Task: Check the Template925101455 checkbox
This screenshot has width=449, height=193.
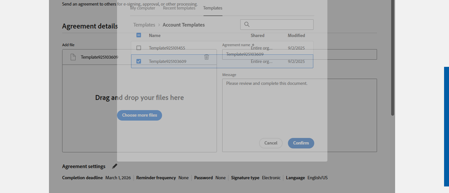Action: (139, 48)
